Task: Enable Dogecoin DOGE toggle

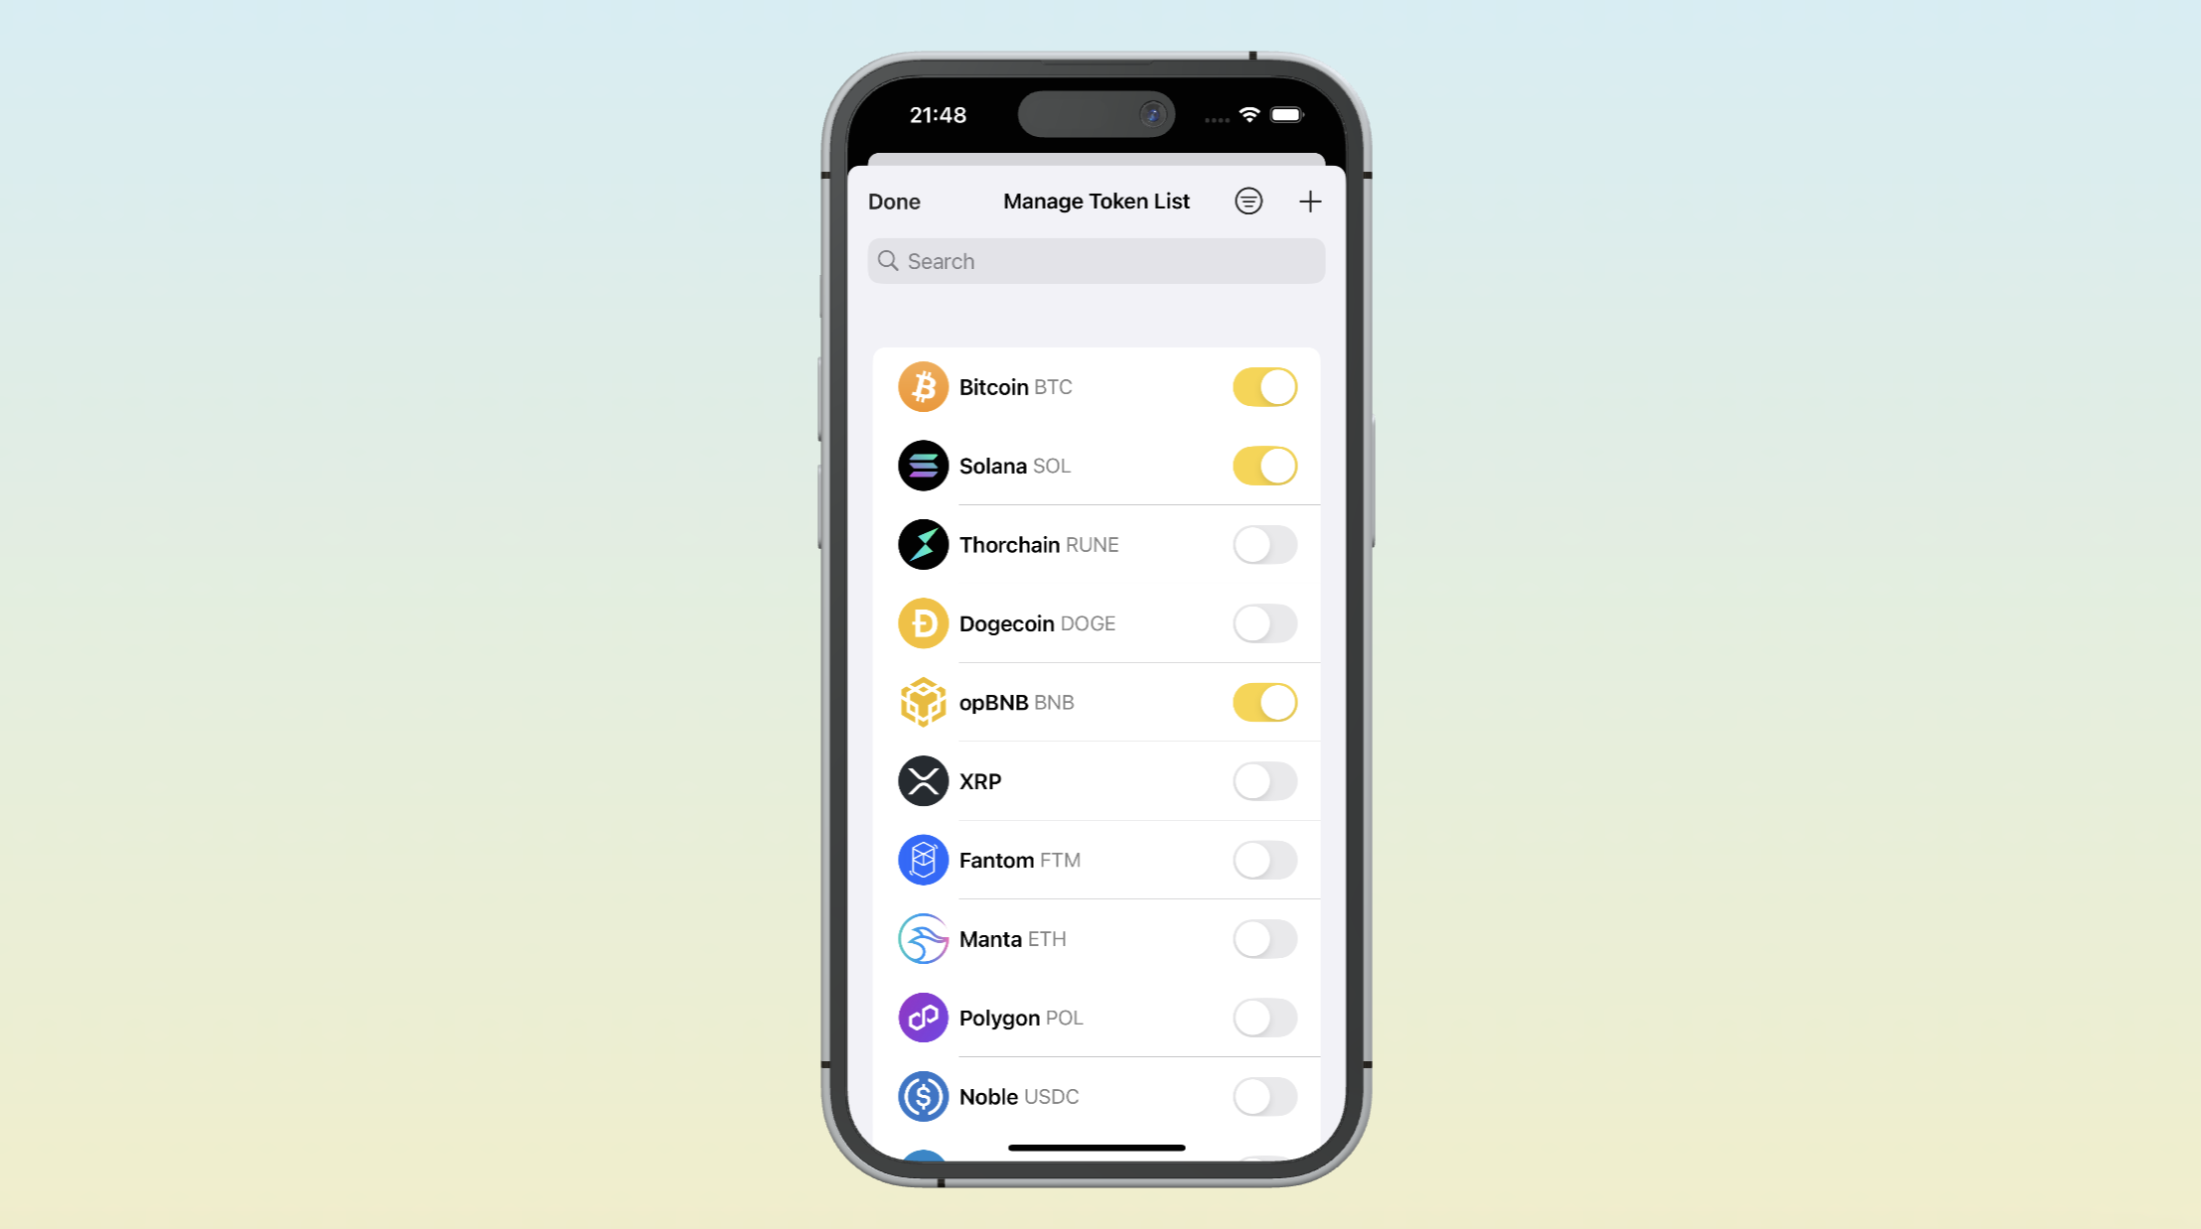Action: [1263, 622]
